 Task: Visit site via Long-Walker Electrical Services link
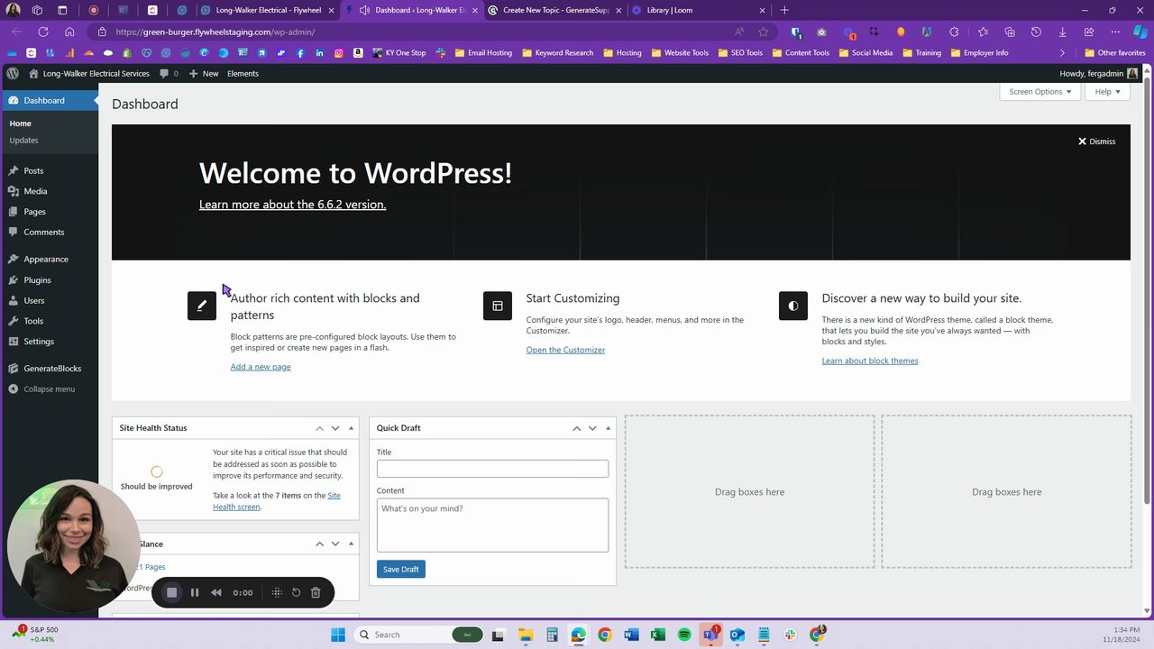[88, 73]
